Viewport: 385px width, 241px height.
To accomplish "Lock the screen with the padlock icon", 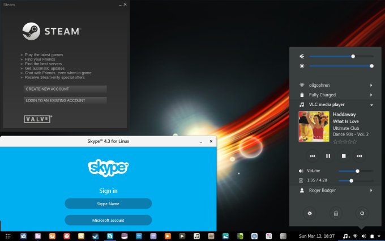I will point(336,213).
